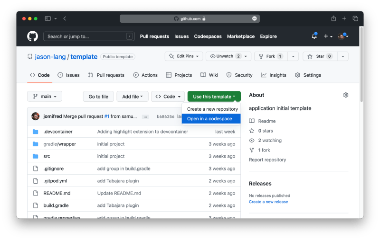380x240 pixels.
Task: Open pull request #1 link
Action: tap(106, 116)
